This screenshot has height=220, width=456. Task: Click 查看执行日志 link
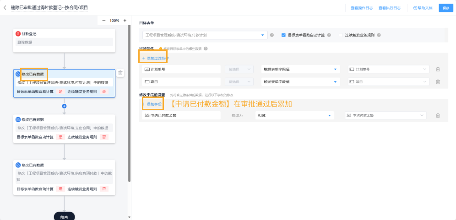point(390,8)
